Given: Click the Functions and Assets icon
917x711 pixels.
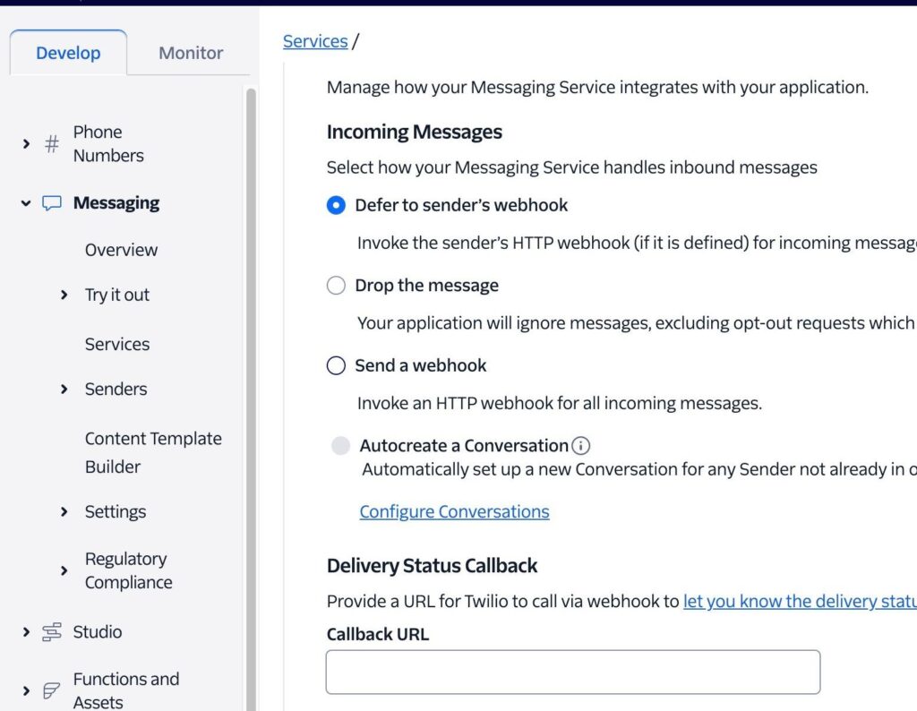Looking at the screenshot, I should point(52,690).
